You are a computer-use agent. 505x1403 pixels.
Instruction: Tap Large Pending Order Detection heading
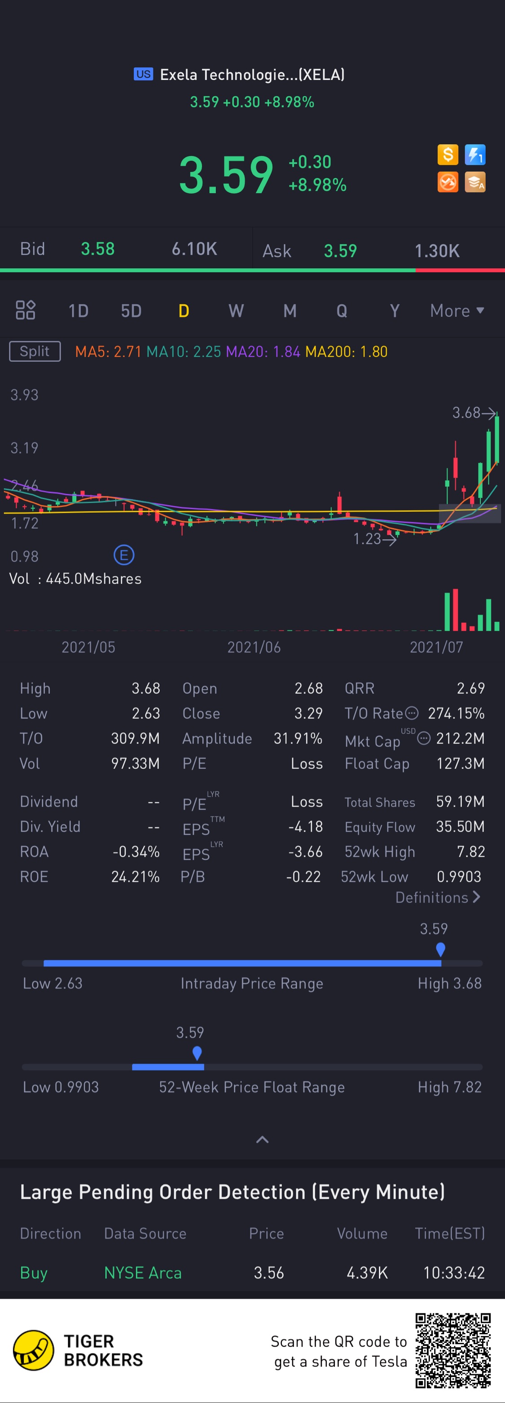(x=233, y=1192)
